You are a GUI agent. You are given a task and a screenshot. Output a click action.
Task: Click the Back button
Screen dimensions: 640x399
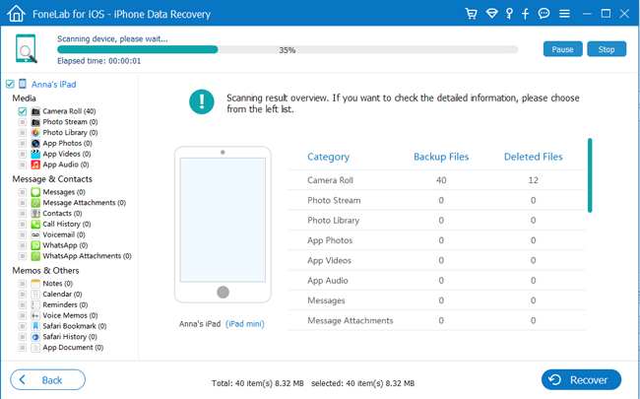point(48,380)
